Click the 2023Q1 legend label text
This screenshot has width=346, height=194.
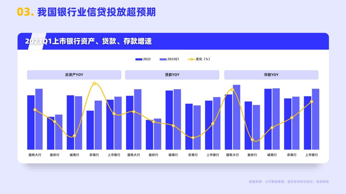click(173, 59)
